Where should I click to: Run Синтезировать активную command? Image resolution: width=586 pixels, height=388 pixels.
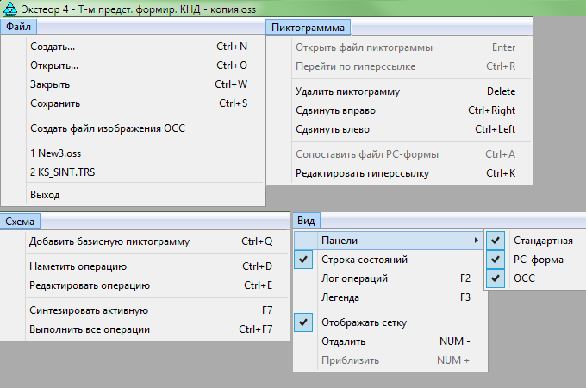pyautogui.click(x=90, y=310)
